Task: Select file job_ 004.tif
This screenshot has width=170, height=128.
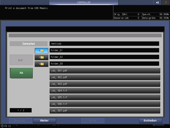Action: tap(105, 91)
